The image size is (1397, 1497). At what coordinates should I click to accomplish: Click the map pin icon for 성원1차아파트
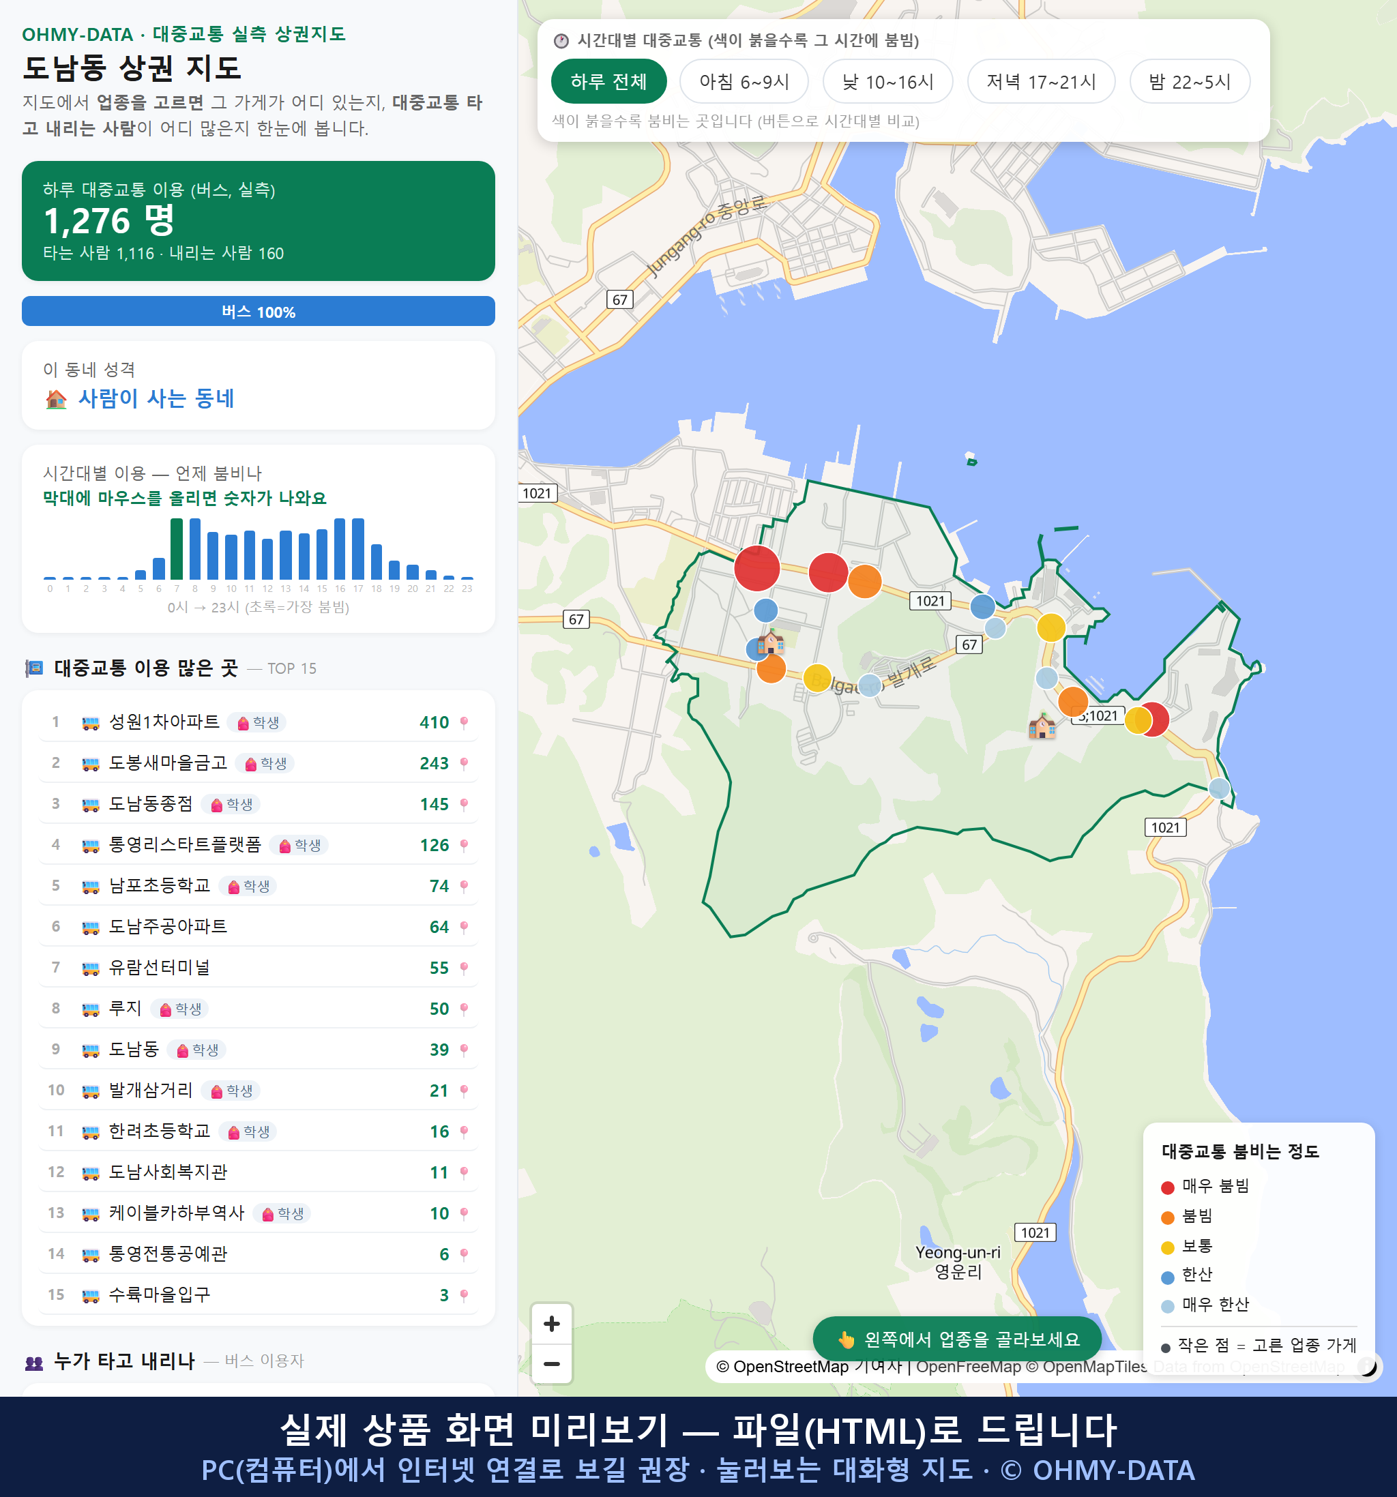464,722
